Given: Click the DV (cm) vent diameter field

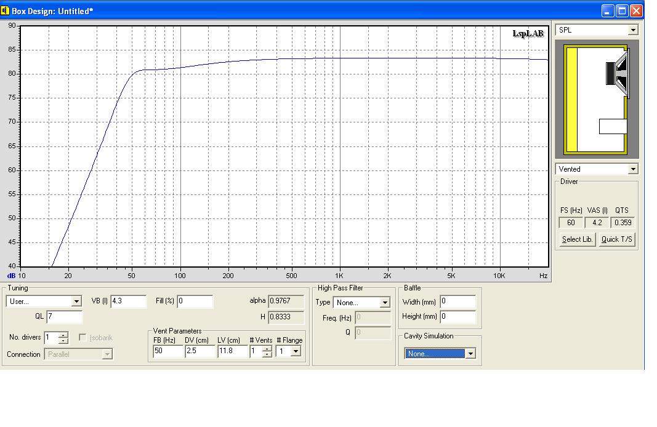Looking at the screenshot, I should tap(200, 351).
